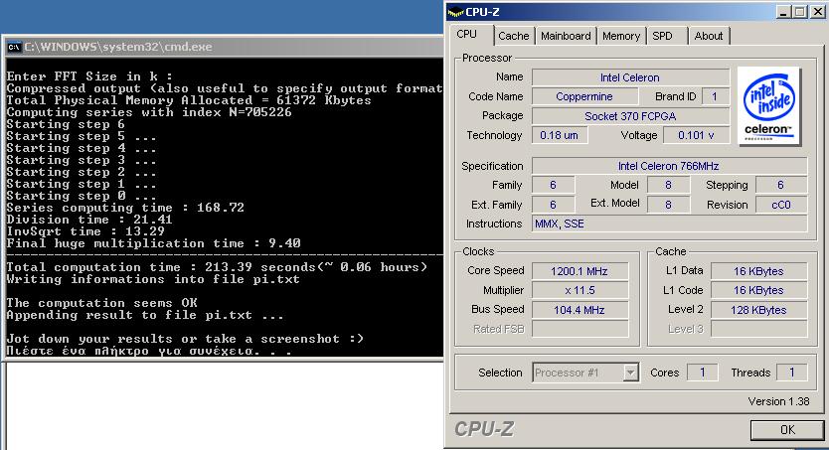Click the 'Total computation time : 213.39 seconds' line

217,267
